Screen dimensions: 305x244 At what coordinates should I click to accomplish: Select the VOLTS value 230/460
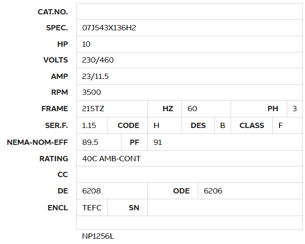[98, 60]
